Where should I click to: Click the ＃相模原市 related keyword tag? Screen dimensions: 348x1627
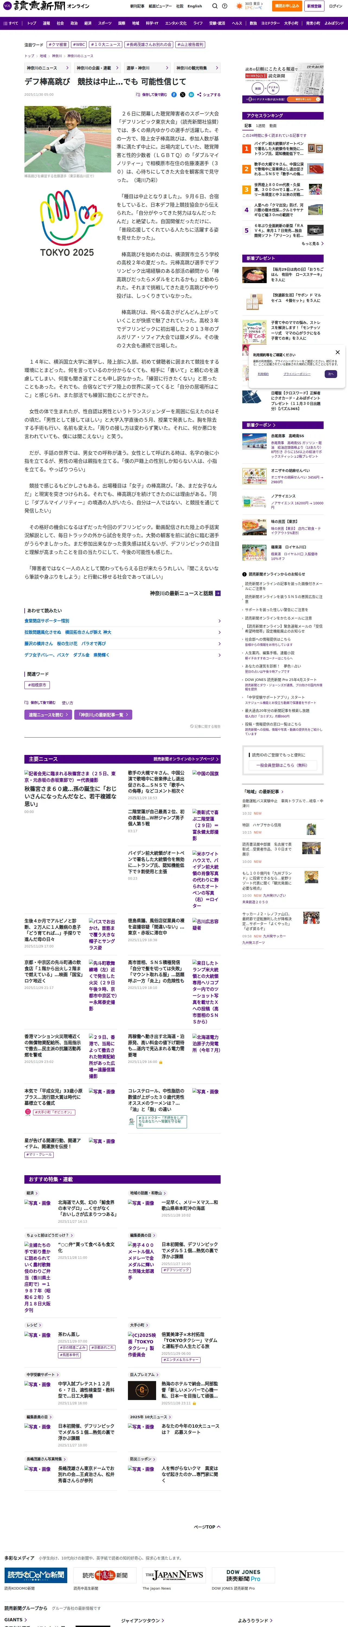pyautogui.click(x=37, y=685)
